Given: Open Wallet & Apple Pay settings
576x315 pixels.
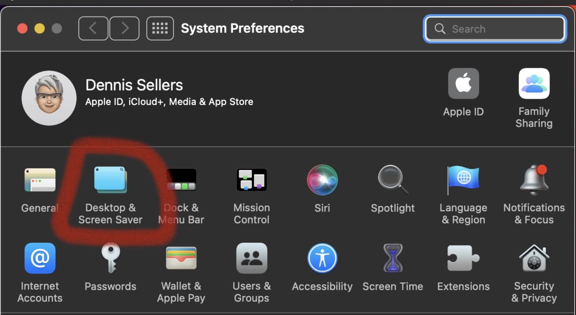Looking at the screenshot, I should click(x=181, y=258).
